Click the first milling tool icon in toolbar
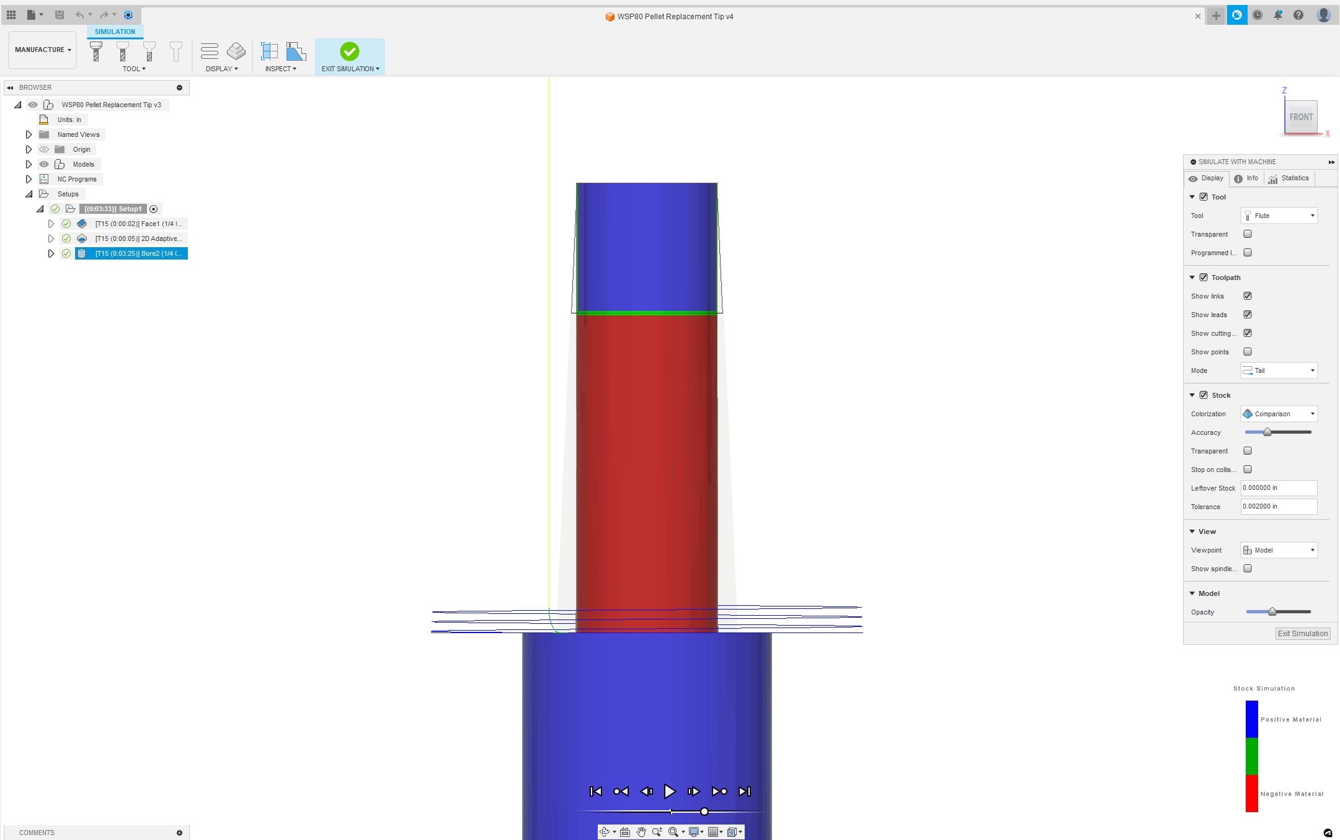Image resolution: width=1340 pixels, height=840 pixels. point(96,51)
